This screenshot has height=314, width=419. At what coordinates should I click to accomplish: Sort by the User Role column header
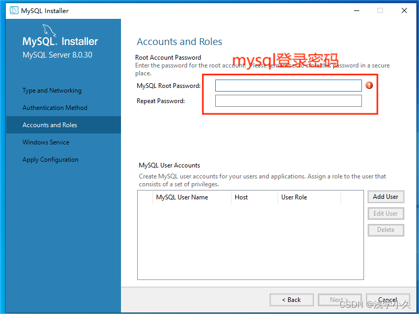point(309,197)
